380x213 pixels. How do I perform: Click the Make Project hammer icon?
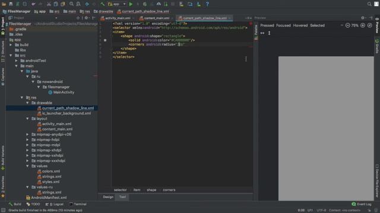103,4
